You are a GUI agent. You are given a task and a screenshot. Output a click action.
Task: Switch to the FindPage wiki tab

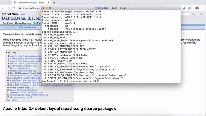[37, 23]
